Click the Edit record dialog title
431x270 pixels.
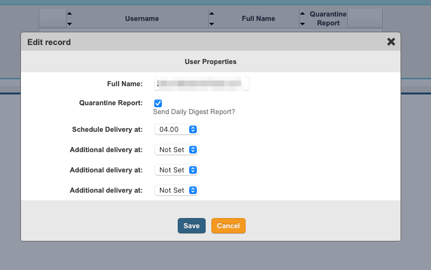[x=49, y=42]
